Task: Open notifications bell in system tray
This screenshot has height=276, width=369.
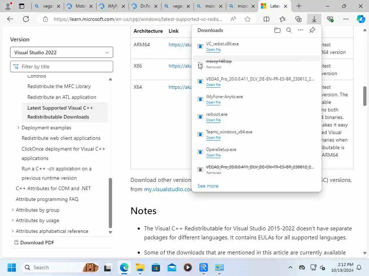Action: tap(359, 267)
